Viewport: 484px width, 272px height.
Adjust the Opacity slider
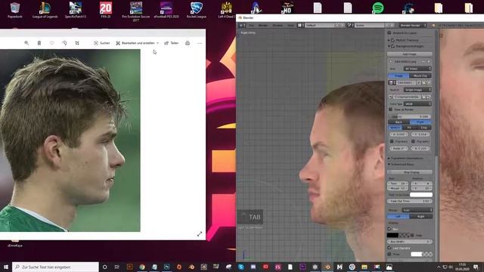(x=410, y=116)
